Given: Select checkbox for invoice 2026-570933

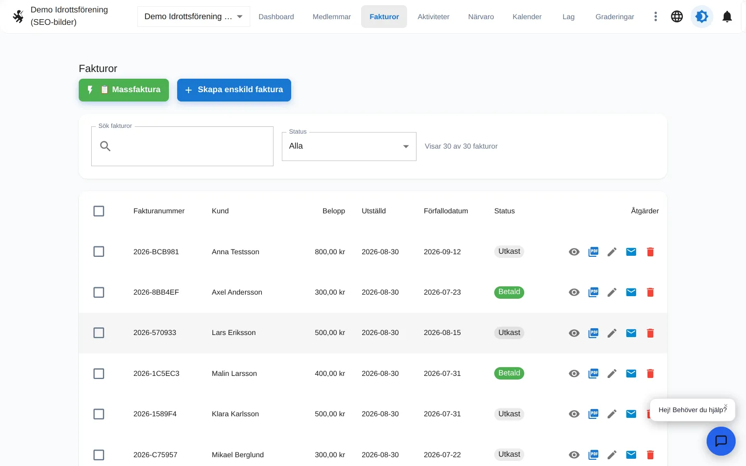Looking at the screenshot, I should click(x=99, y=333).
